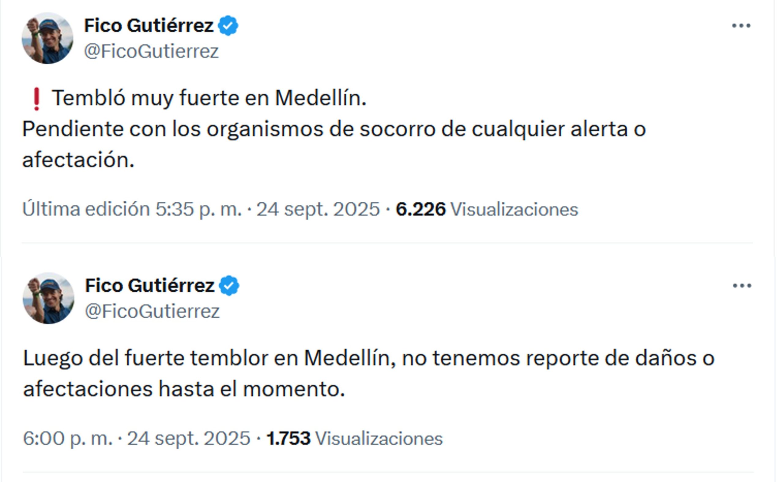Screen dimensions: 784x482
Task: Click the "Luego del fuerte temblor" tweet text
Action: (x=368, y=358)
